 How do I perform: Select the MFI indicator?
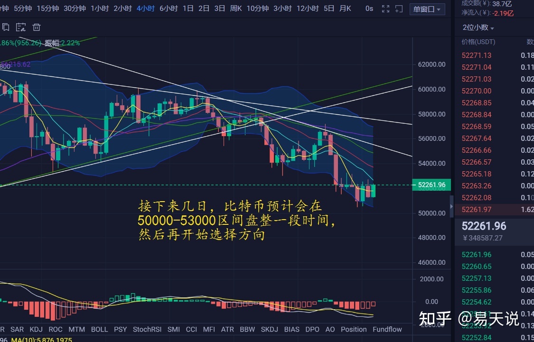tap(209, 329)
